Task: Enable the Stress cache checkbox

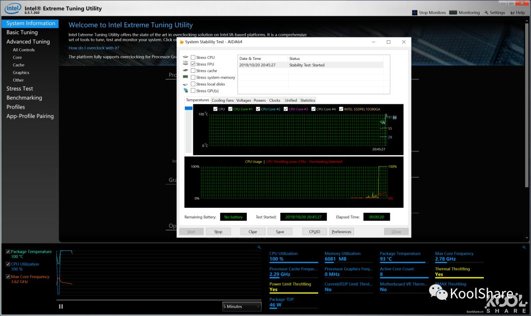Action: [x=193, y=70]
